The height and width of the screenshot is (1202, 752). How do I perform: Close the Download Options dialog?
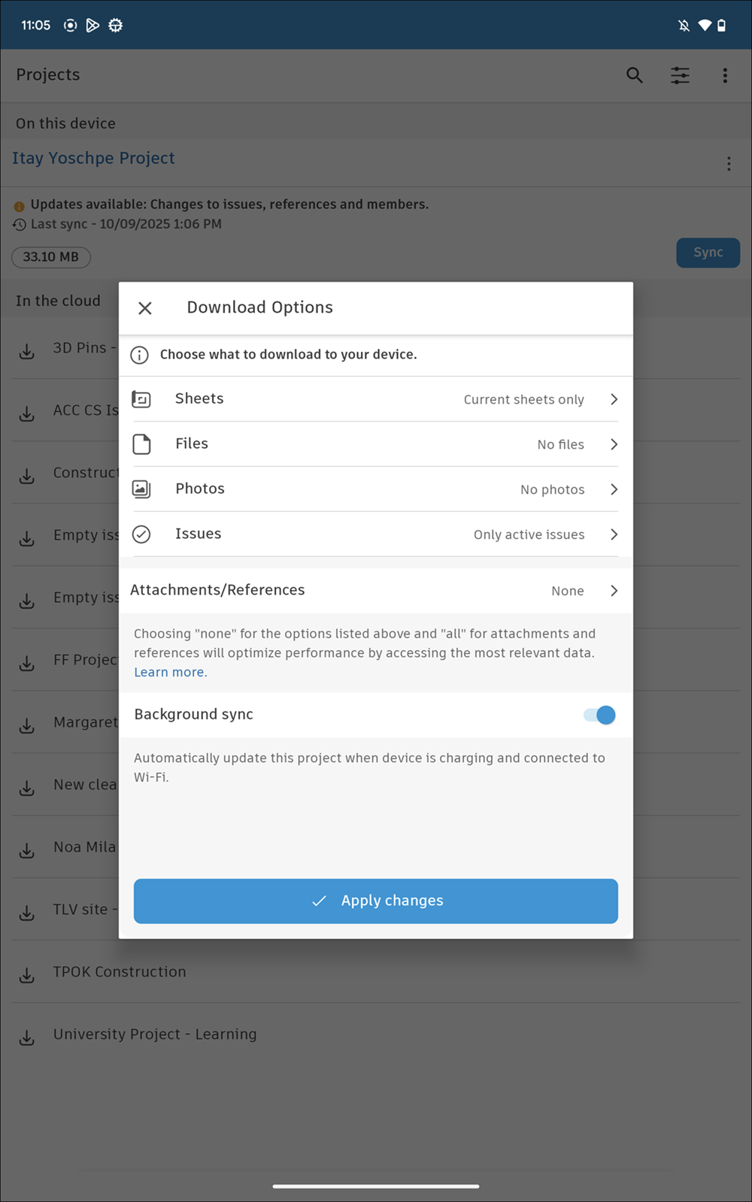click(145, 308)
